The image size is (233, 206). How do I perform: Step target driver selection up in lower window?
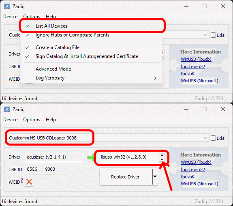(162, 155)
